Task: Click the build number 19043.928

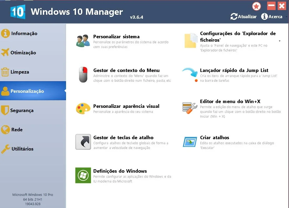Action: [33, 204]
